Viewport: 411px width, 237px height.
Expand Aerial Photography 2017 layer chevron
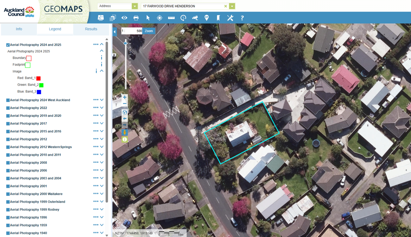point(102,123)
